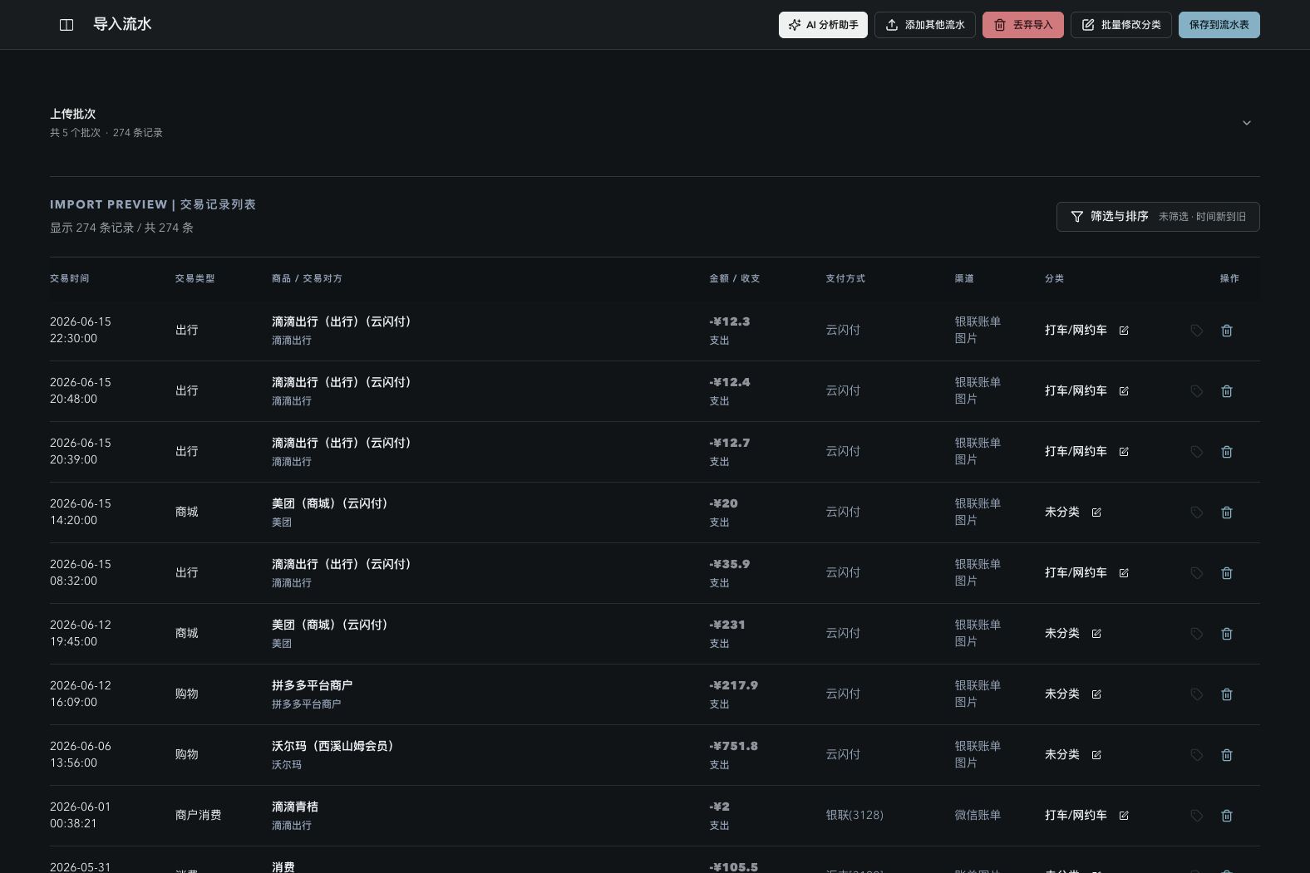This screenshot has width=1310, height=873.
Task: Expand the 上传批次 section chevron
Action: [1246, 123]
